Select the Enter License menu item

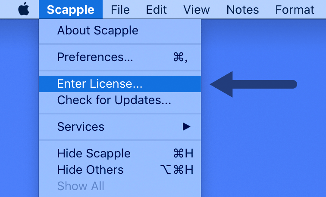tap(100, 84)
